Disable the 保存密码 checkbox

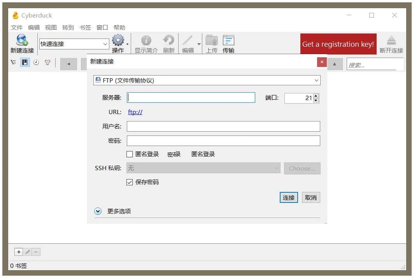pos(130,182)
